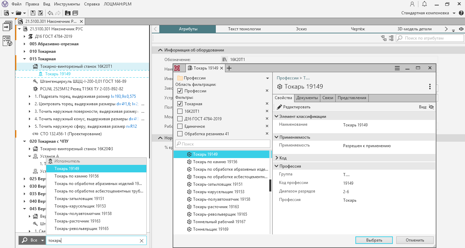Click the Выбрать button
This screenshot has height=248, width=465.
374,240
